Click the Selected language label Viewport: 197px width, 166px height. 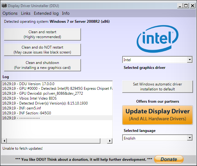[139, 131]
